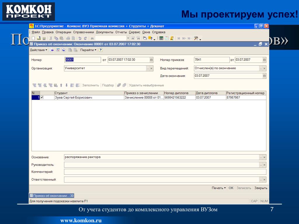Click the Закрыть button
Screen dimensions: 299x224
(x=261, y=188)
